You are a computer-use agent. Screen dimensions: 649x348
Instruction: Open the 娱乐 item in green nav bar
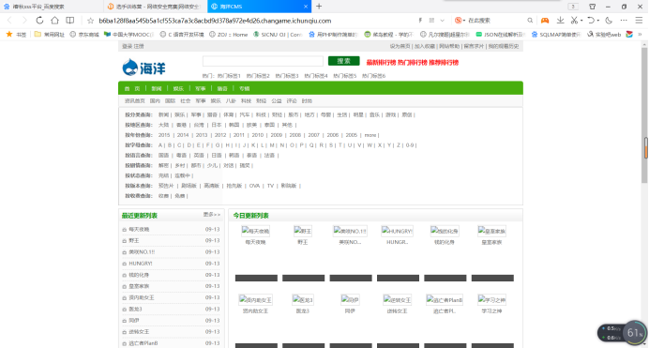point(178,88)
